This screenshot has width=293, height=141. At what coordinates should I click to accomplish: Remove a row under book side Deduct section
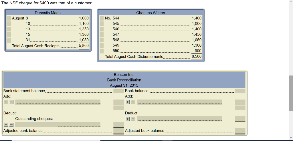(133, 119)
